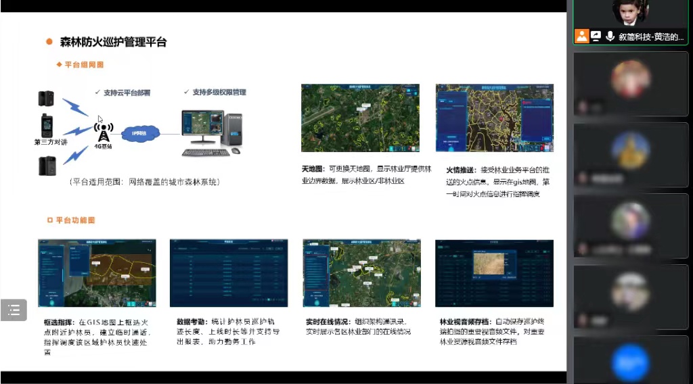Screen dimensions: 693x384
Task: Click the 数据考勤 attendance table screenshot
Action: tap(228, 273)
